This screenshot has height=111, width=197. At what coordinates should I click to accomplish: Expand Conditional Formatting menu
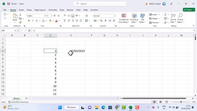point(124,18)
